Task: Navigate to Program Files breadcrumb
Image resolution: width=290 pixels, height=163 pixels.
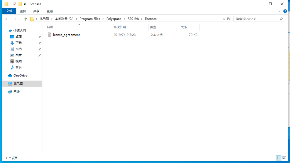Action: 90,19
